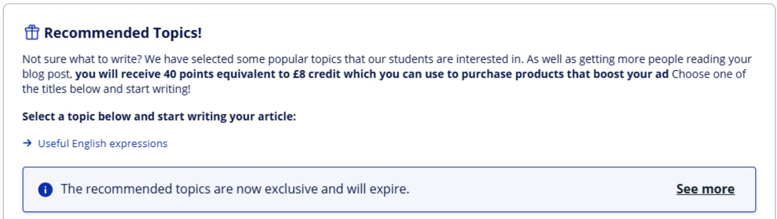Click the arrow icon before Useful English expressions
This screenshot has width=777, height=219.
pos(27,143)
